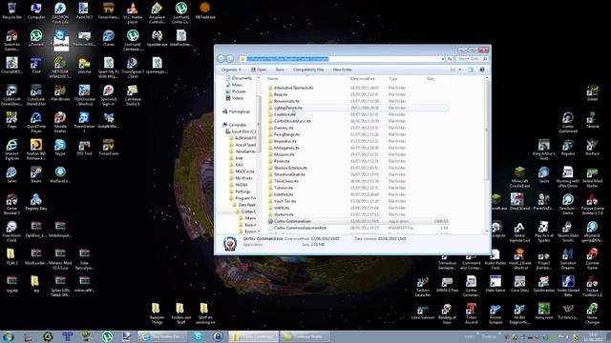This screenshot has width=611, height=343.
Task: Switch to Skype on the taskbar
Action: [x=198, y=336]
